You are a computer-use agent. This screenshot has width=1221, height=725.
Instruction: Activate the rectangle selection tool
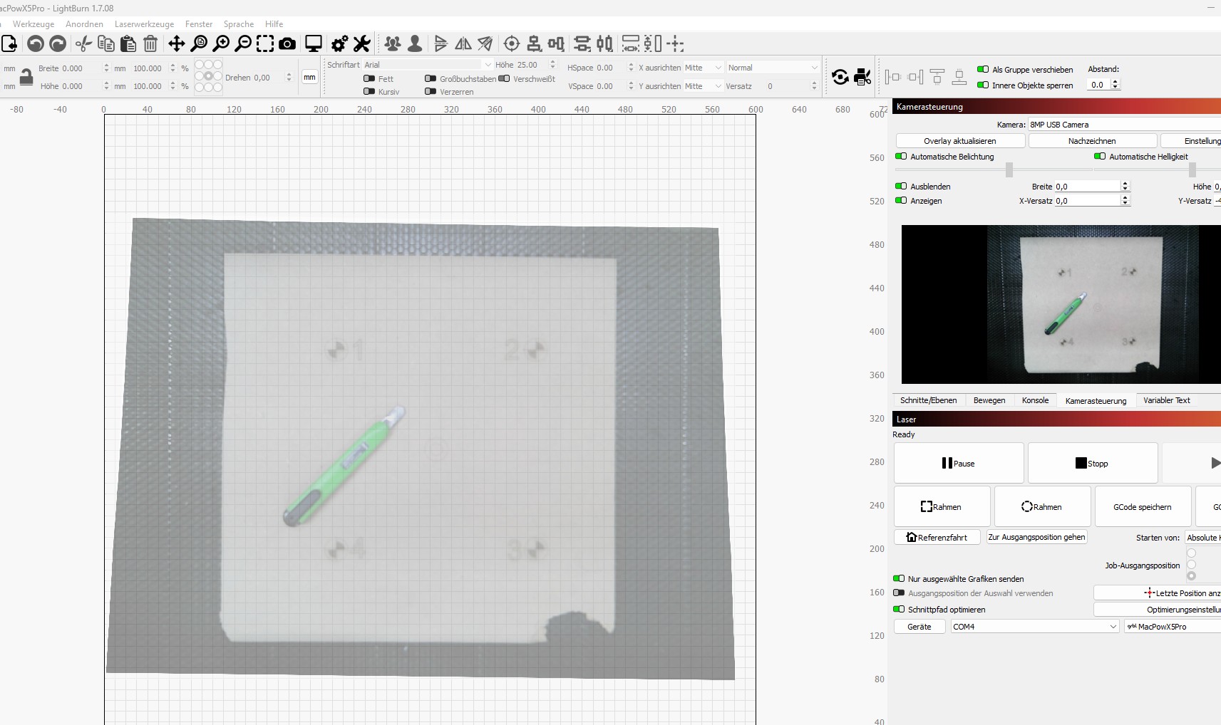click(265, 43)
